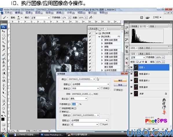
Task: Open the 图像(I) menu
Action: click(29, 13)
